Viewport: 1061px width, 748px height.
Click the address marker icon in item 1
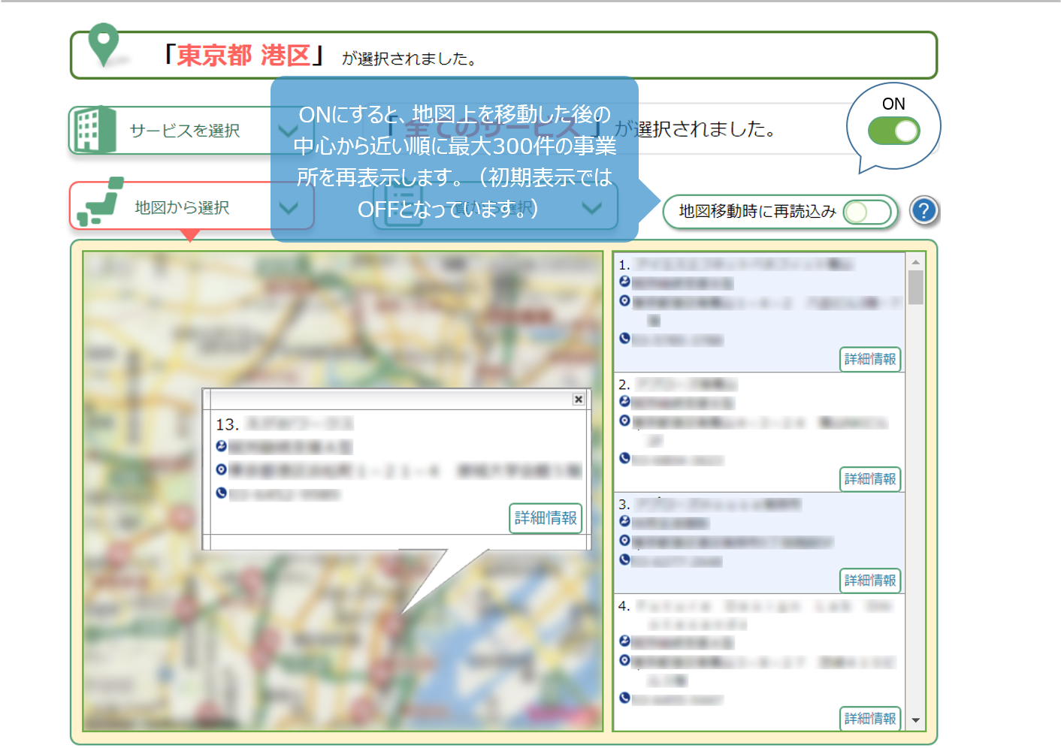click(x=624, y=301)
